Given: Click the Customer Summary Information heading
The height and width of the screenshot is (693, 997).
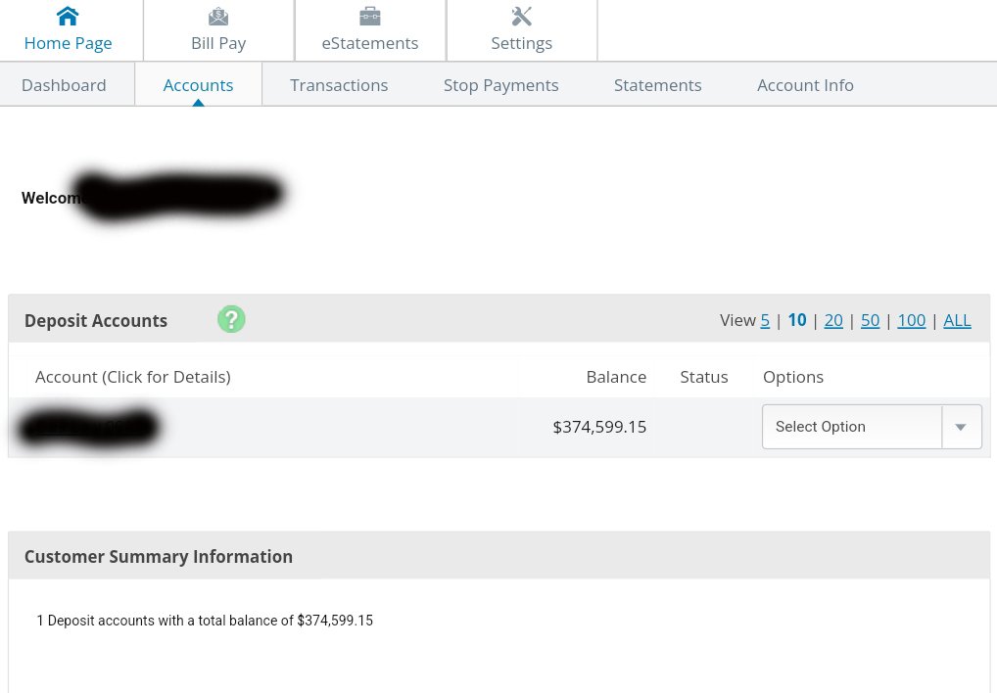Looking at the screenshot, I should click(x=159, y=556).
